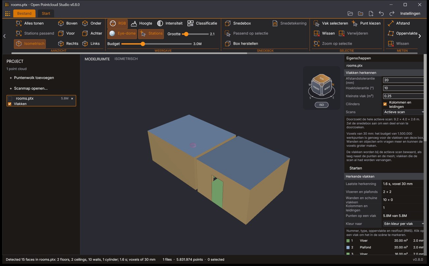Image resolution: width=429 pixels, height=266 pixels.
Task: Switch to Boven top view
Action: (68, 23)
